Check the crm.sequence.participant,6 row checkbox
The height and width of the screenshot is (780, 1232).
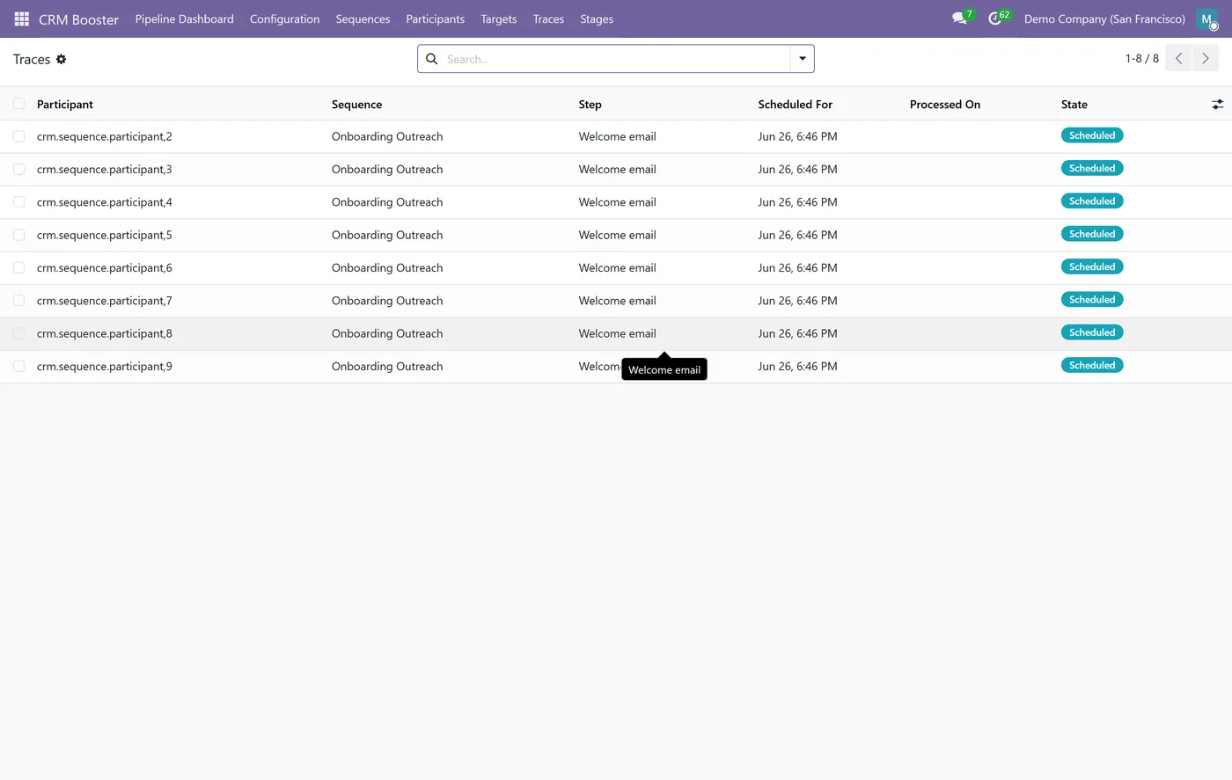(x=18, y=267)
